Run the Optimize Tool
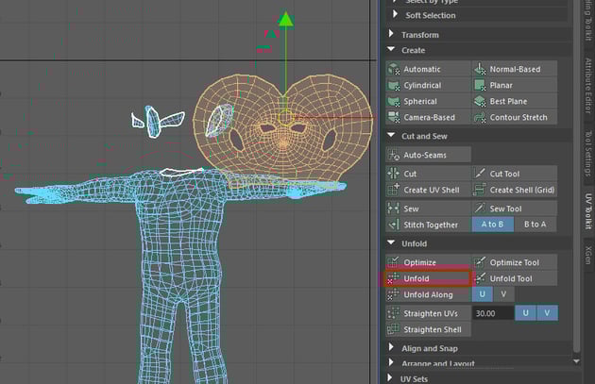 point(516,262)
